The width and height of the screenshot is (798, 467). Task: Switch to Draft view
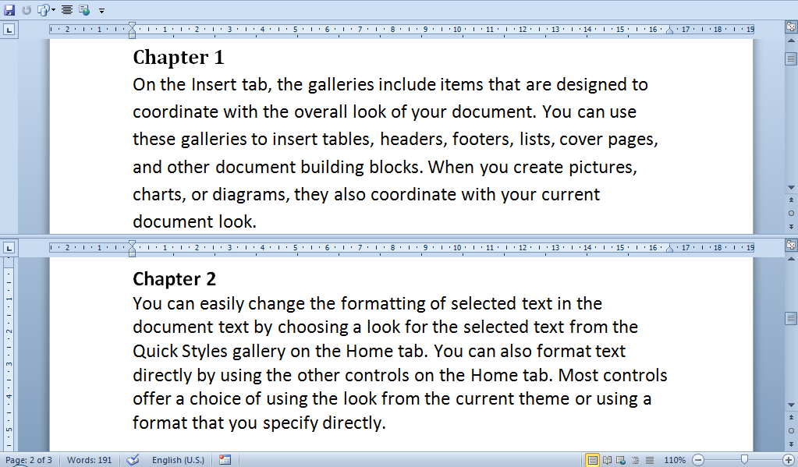[x=649, y=460]
